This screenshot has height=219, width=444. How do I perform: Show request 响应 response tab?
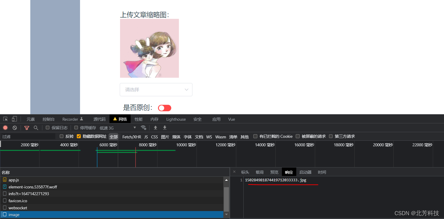pos(289,172)
